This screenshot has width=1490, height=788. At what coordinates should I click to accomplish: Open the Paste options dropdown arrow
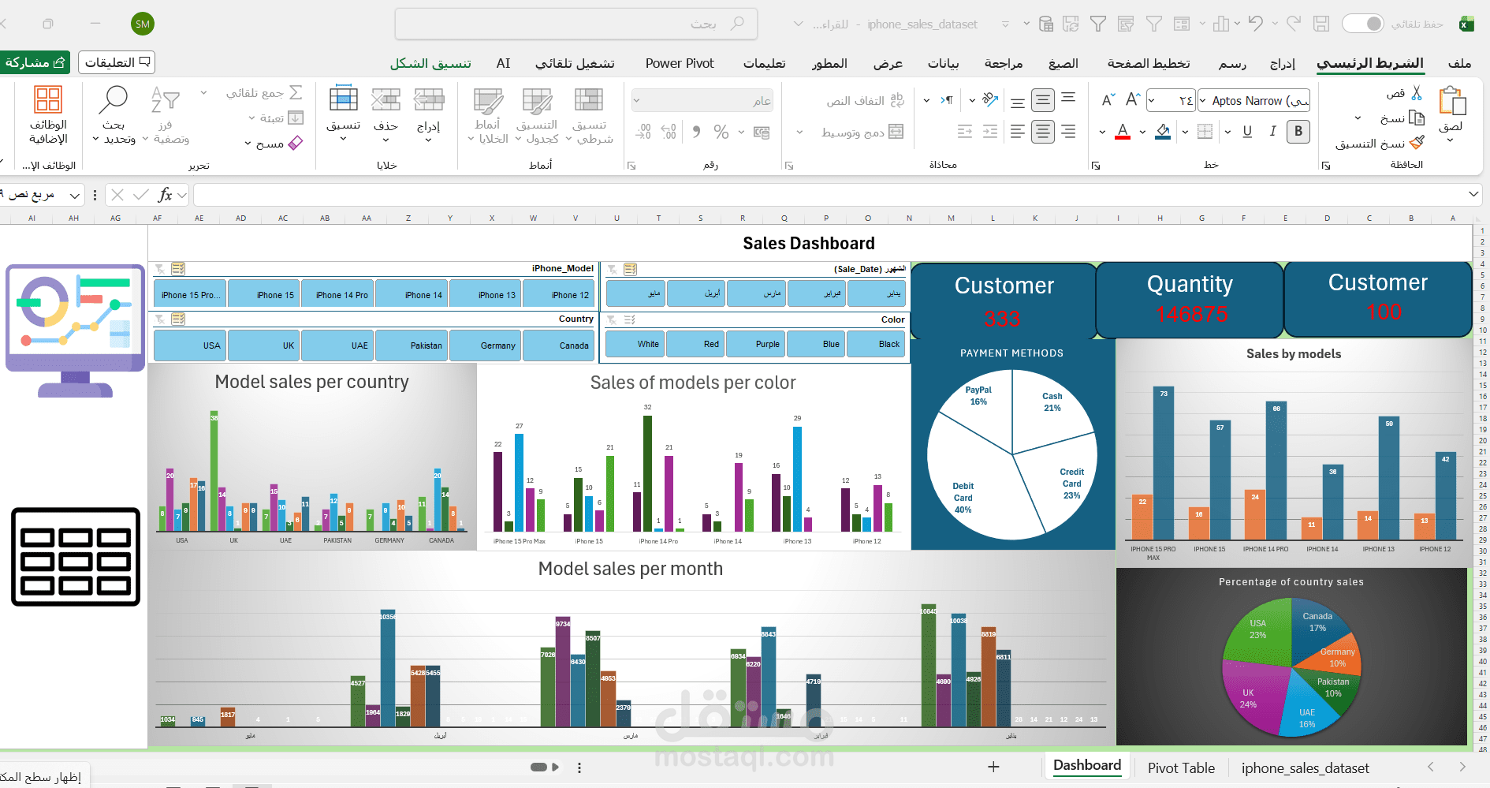1450,140
